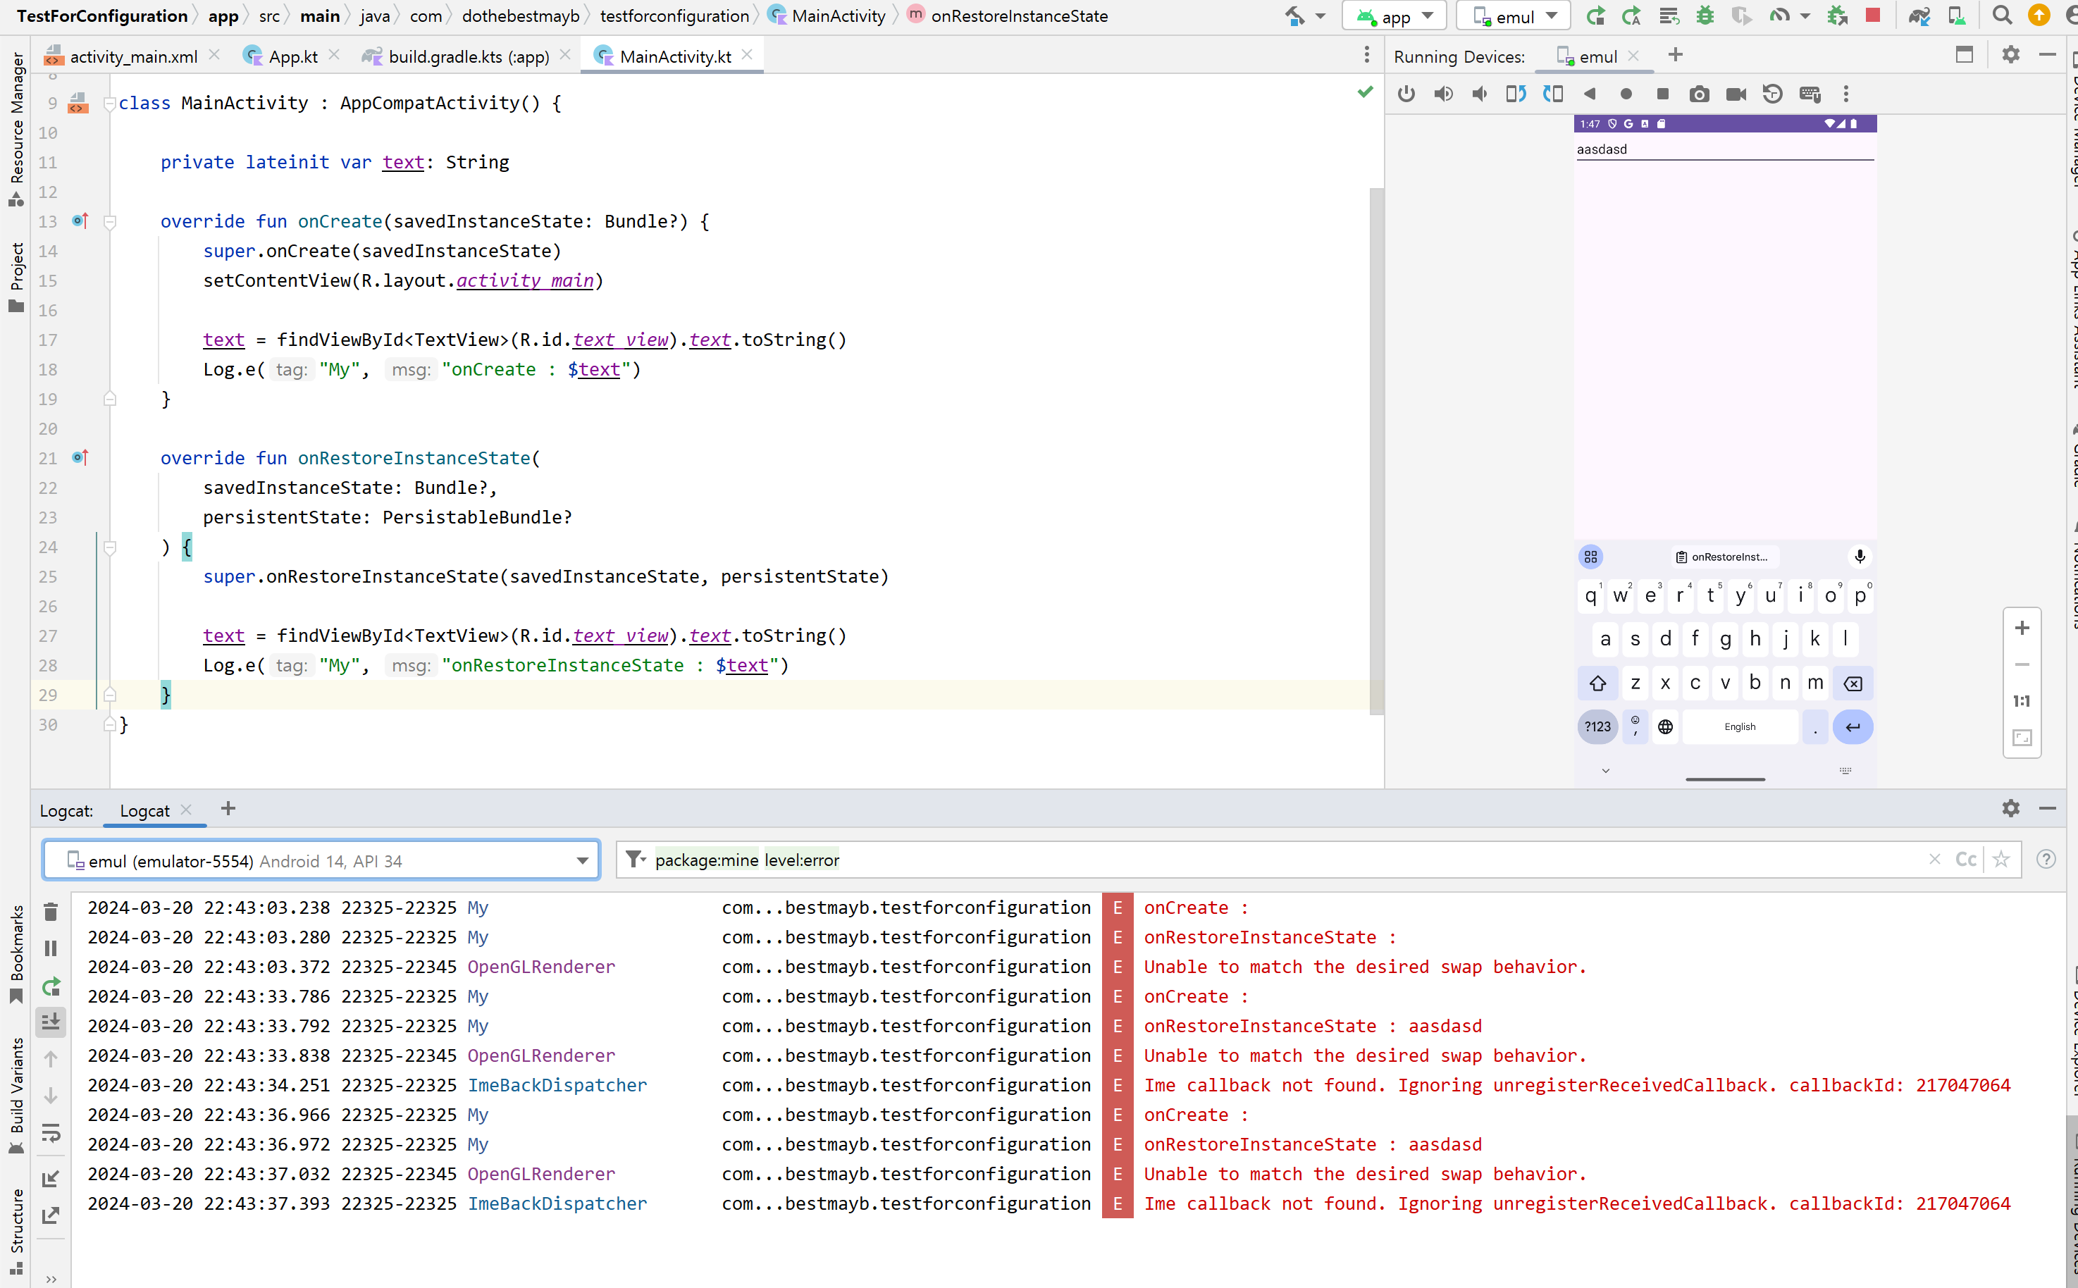Toggle soft-wrap in Logcat output
2078x1288 pixels.
(50, 1132)
